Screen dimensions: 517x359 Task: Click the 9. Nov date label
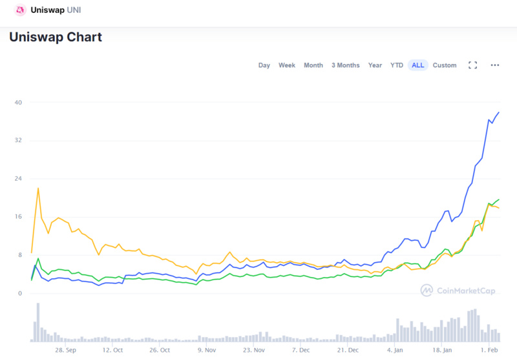[207, 350]
